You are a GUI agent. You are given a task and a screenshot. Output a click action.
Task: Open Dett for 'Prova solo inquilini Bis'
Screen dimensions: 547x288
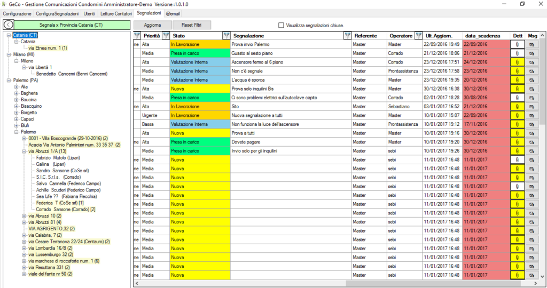(517, 89)
